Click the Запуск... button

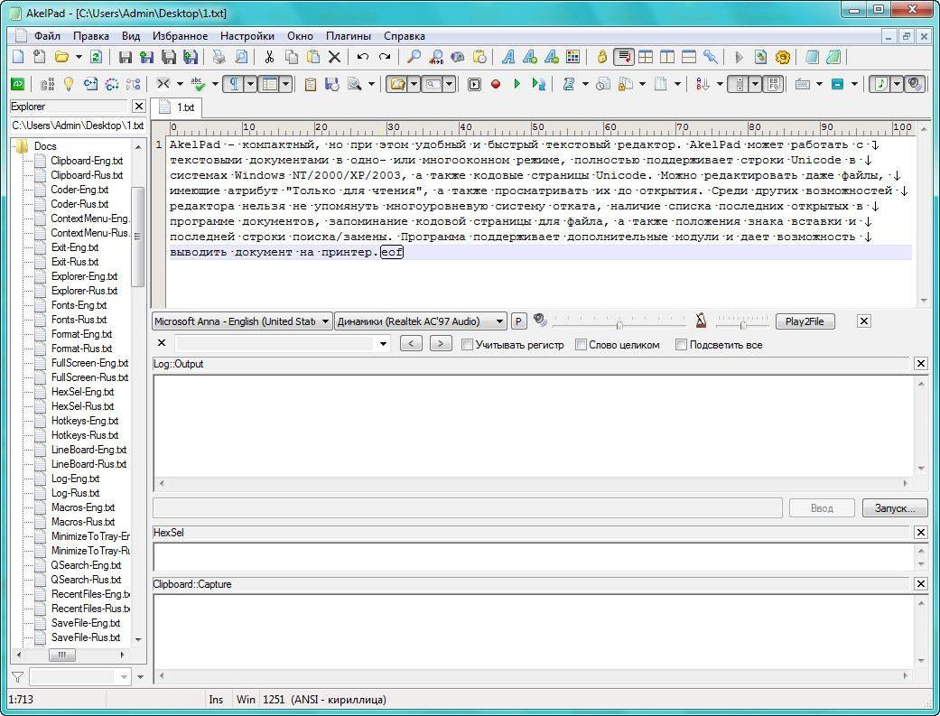tap(895, 508)
